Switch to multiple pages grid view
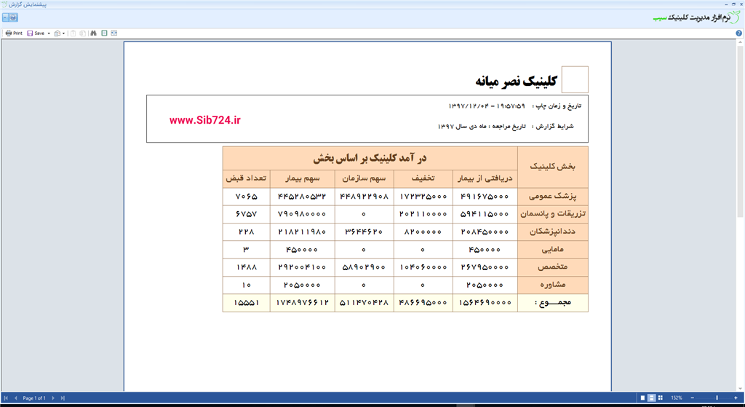Screen dimensions: 745x407 click(x=661, y=398)
